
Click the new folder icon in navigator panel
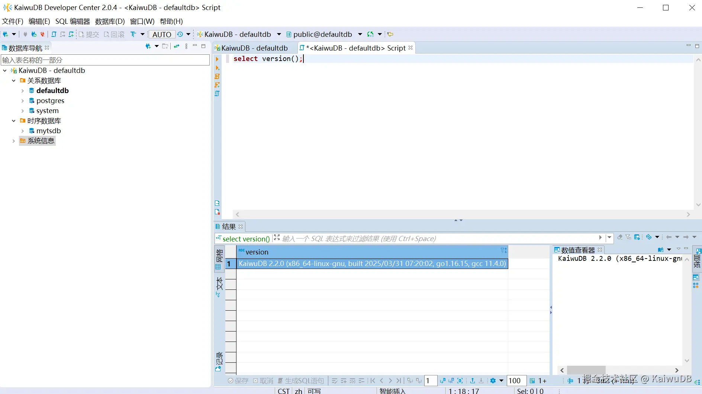tap(165, 47)
